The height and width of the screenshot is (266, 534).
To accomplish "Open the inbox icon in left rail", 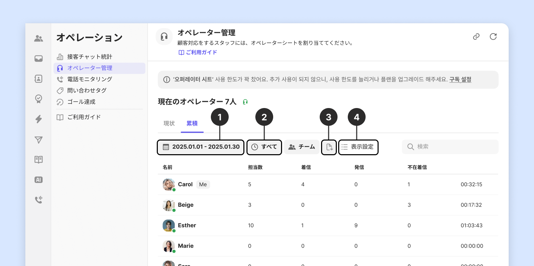I will point(39,59).
